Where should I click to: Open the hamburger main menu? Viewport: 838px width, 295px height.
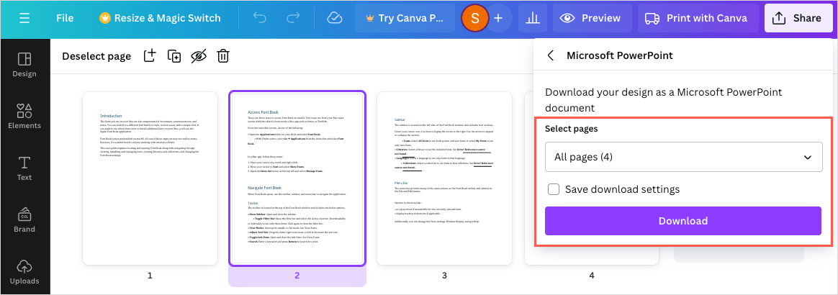pyautogui.click(x=24, y=18)
